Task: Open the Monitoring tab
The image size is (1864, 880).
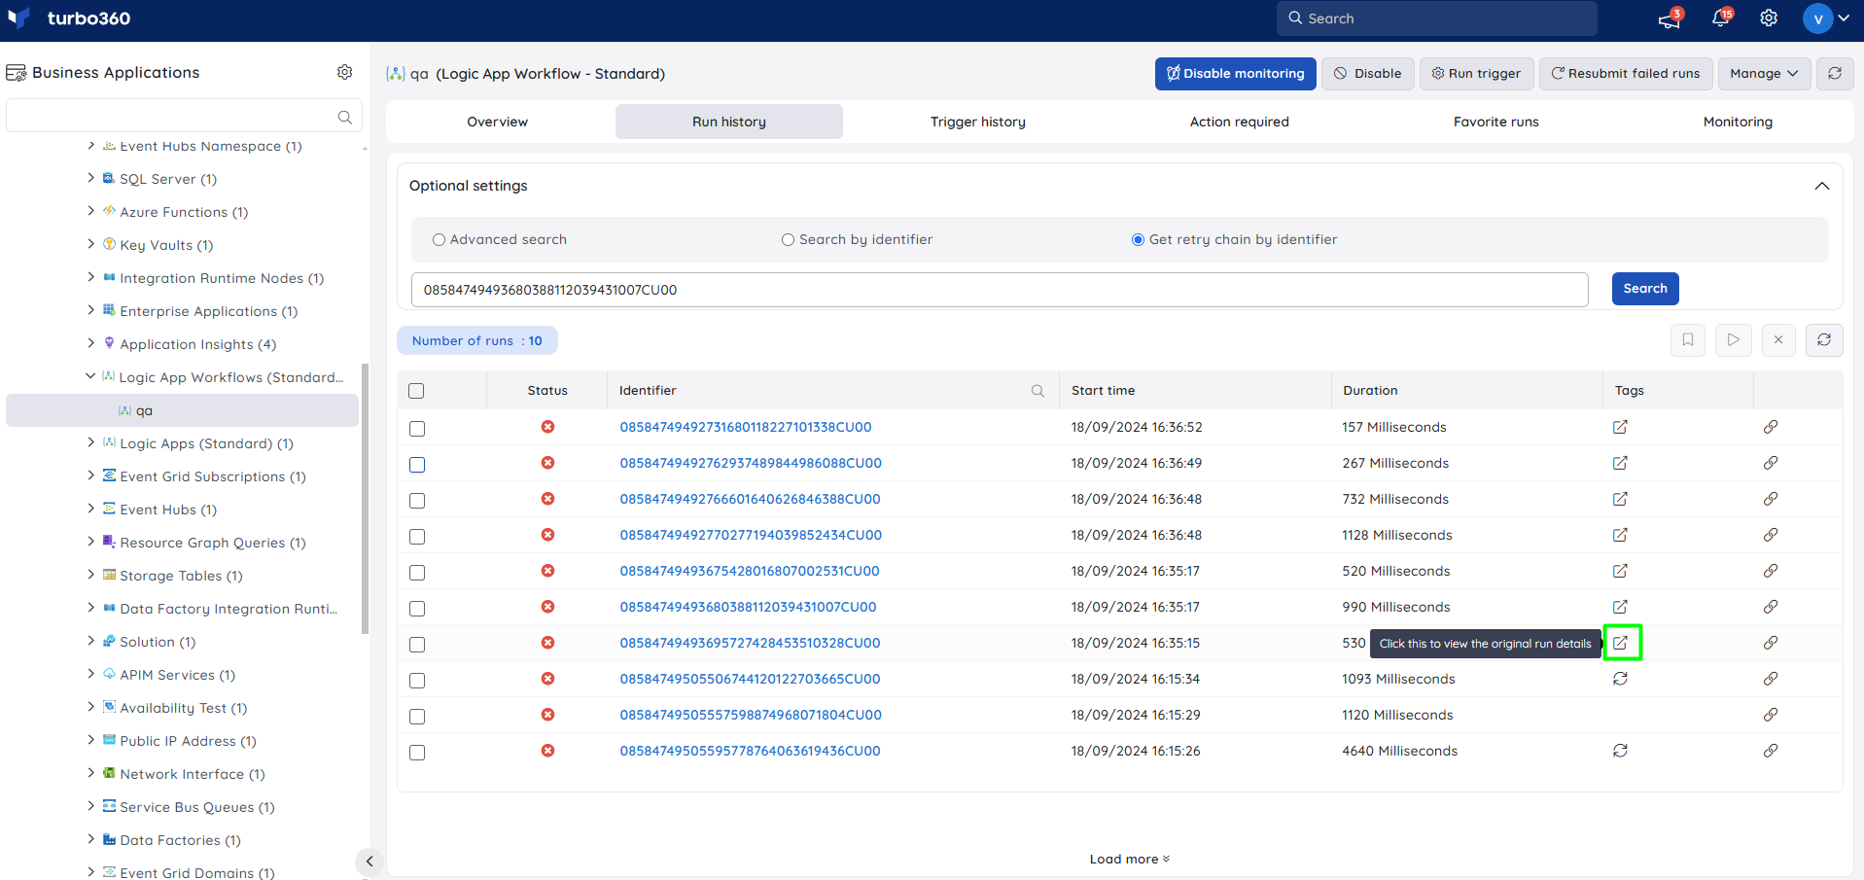Action: [1738, 122]
